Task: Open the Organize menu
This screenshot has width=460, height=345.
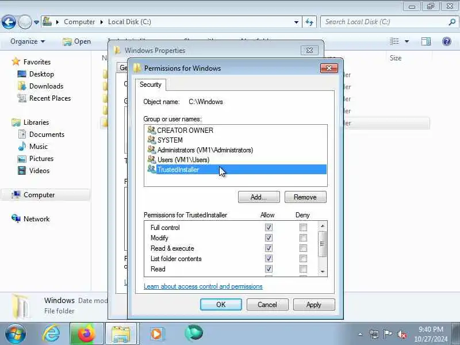Action: 28,41
